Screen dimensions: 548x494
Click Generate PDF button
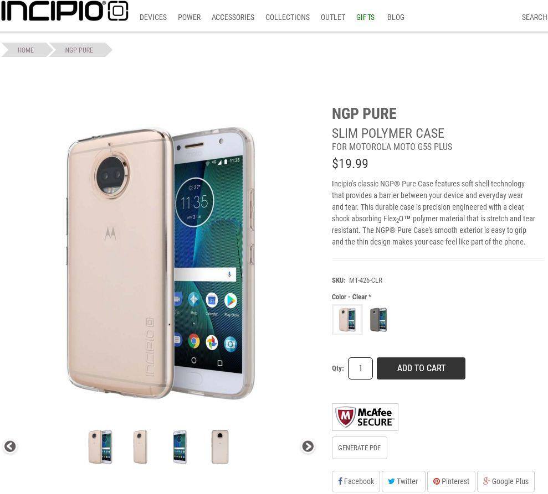[359, 448]
